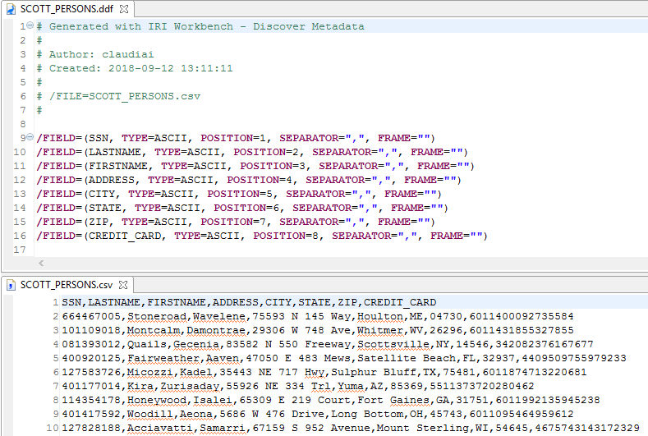
Task: Select the SCOTT_PERSONS.ddf editor tab
Action: click(x=67, y=9)
